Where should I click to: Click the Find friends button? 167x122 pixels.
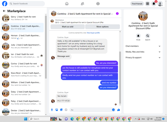[137, 4]
